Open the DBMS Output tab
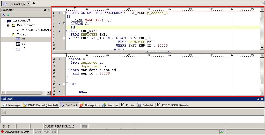The image size is (265, 135). tap(40, 105)
